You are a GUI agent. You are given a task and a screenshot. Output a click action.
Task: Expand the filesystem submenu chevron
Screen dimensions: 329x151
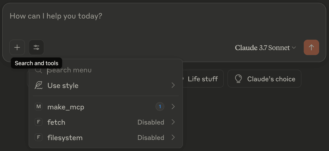(173, 137)
